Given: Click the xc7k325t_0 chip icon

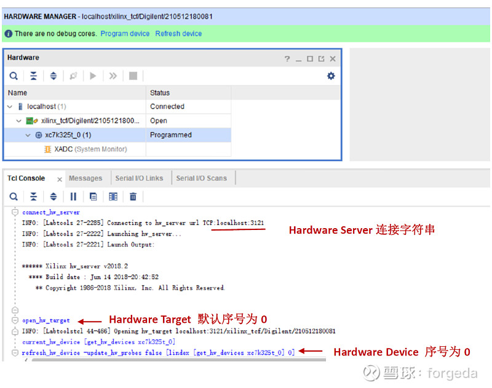Looking at the screenshot, I should (x=39, y=135).
